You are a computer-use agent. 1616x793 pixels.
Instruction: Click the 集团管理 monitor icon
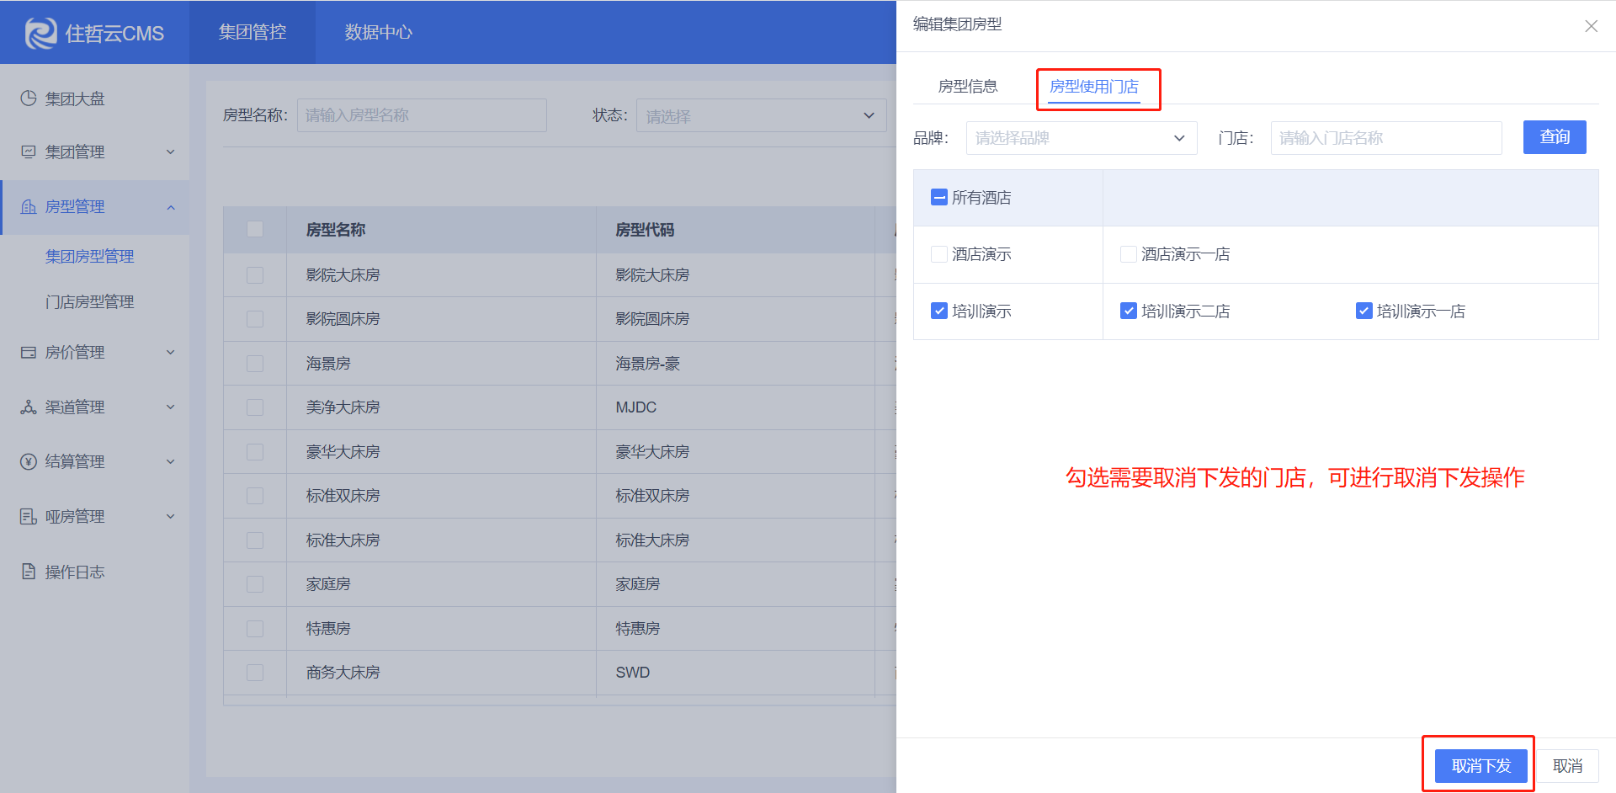pyautogui.click(x=29, y=152)
